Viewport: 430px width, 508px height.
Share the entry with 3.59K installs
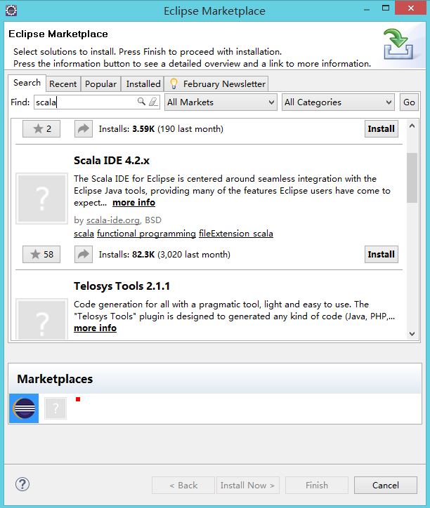point(84,129)
